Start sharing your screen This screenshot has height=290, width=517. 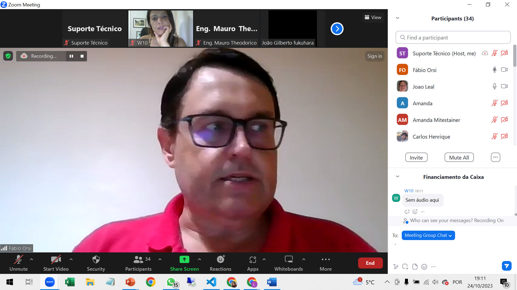tap(184, 263)
